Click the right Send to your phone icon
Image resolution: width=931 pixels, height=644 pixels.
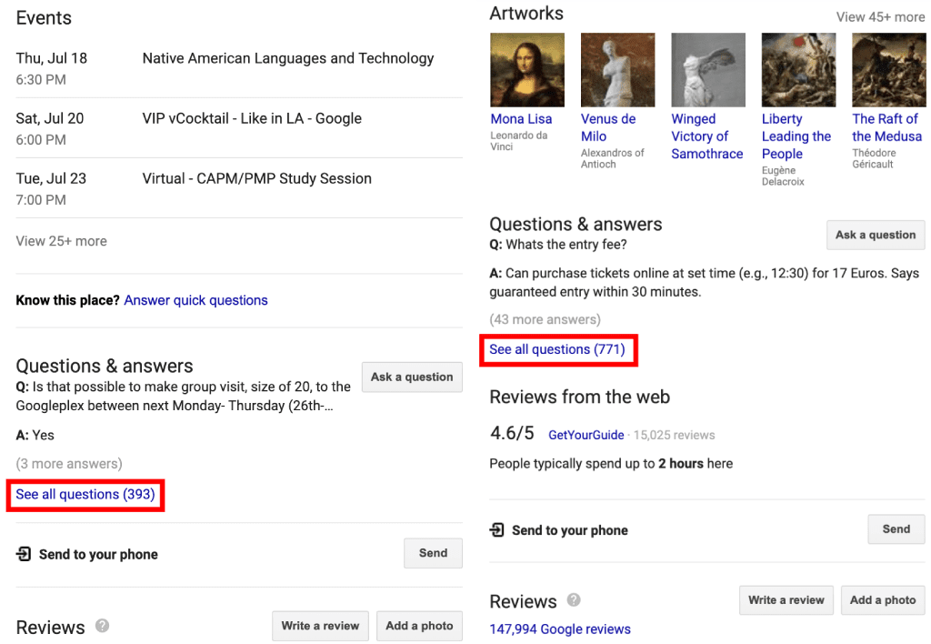click(497, 530)
